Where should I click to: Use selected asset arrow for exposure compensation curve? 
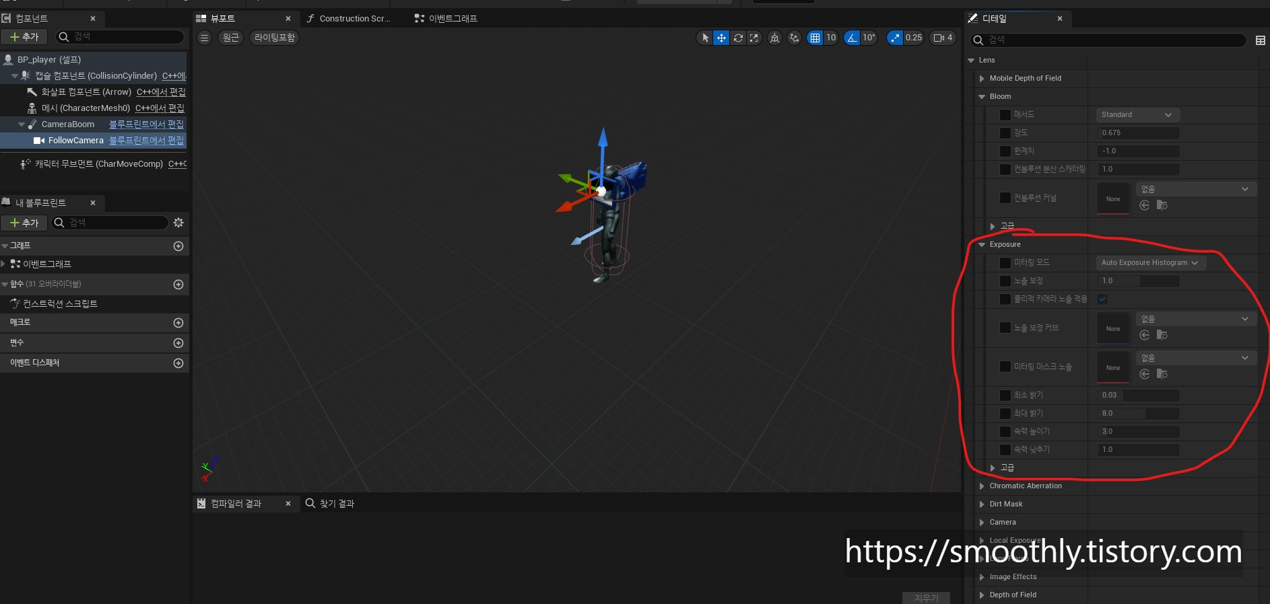[x=1144, y=335]
